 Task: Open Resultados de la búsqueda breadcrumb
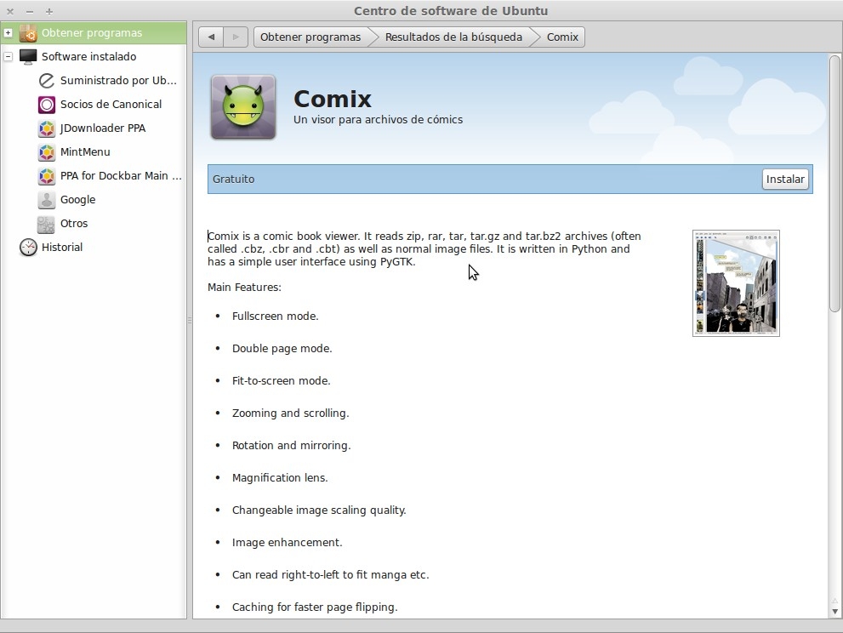(x=453, y=37)
